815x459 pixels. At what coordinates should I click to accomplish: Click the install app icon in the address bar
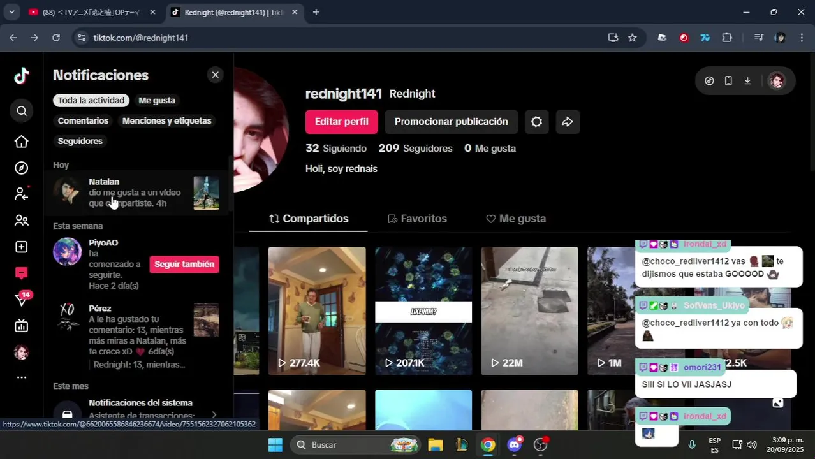[x=613, y=38]
